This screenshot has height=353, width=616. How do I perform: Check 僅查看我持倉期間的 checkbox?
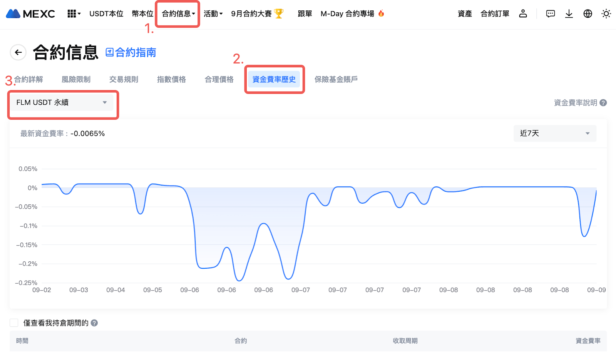[14, 323]
